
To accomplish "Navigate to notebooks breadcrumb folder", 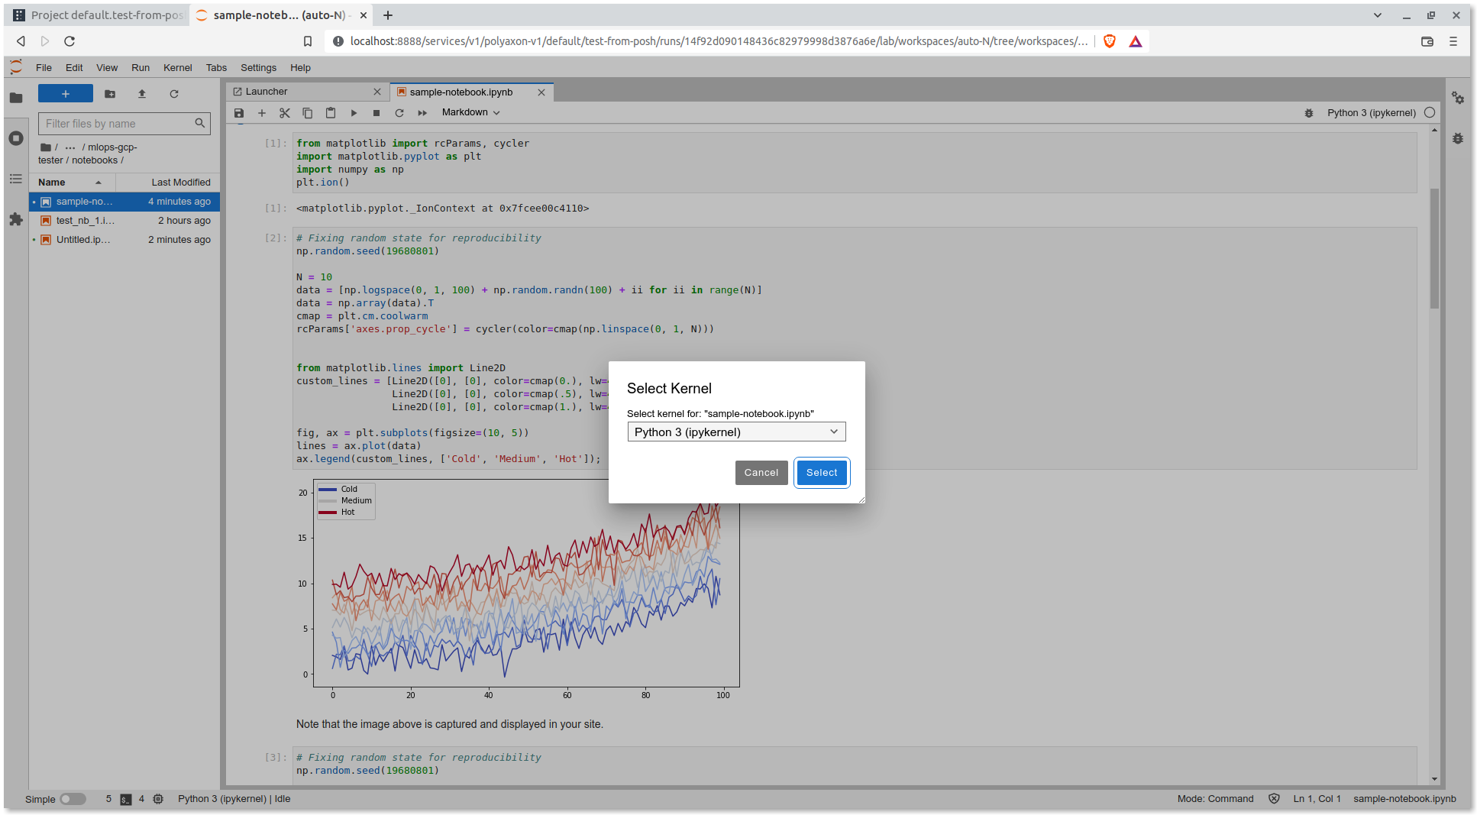I will click(95, 160).
